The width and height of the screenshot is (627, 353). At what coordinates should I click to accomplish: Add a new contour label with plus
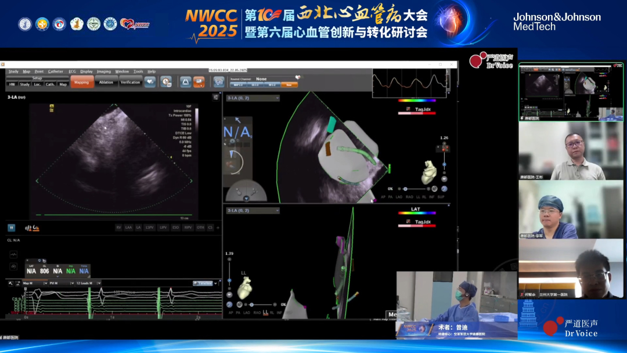[218, 228]
